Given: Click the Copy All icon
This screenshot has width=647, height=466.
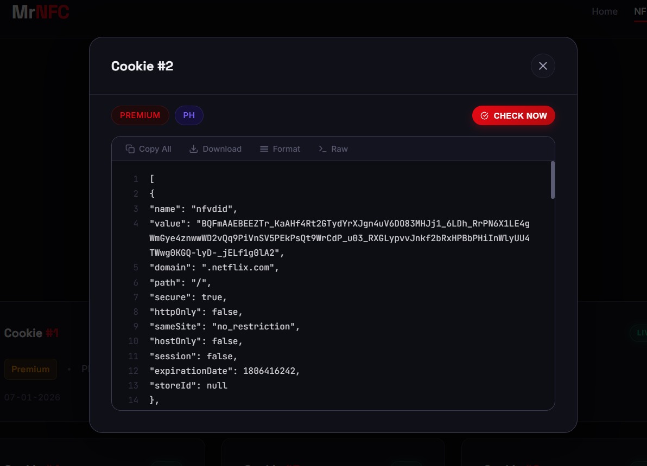Looking at the screenshot, I should click(130, 149).
